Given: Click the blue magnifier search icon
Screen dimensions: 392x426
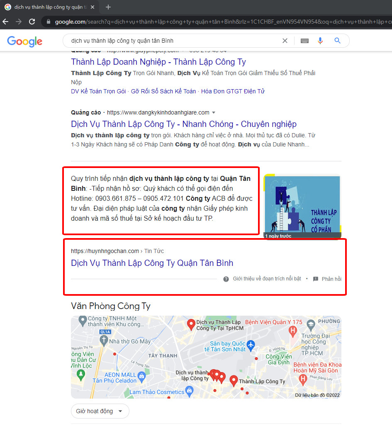Looking at the screenshot, I should [x=337, y=41].
